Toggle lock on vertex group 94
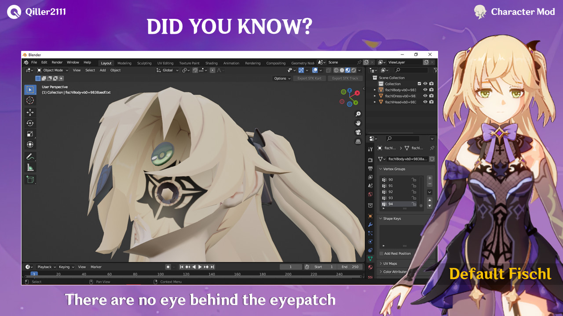Screen dimensions: 563x316 click(414, 204)
